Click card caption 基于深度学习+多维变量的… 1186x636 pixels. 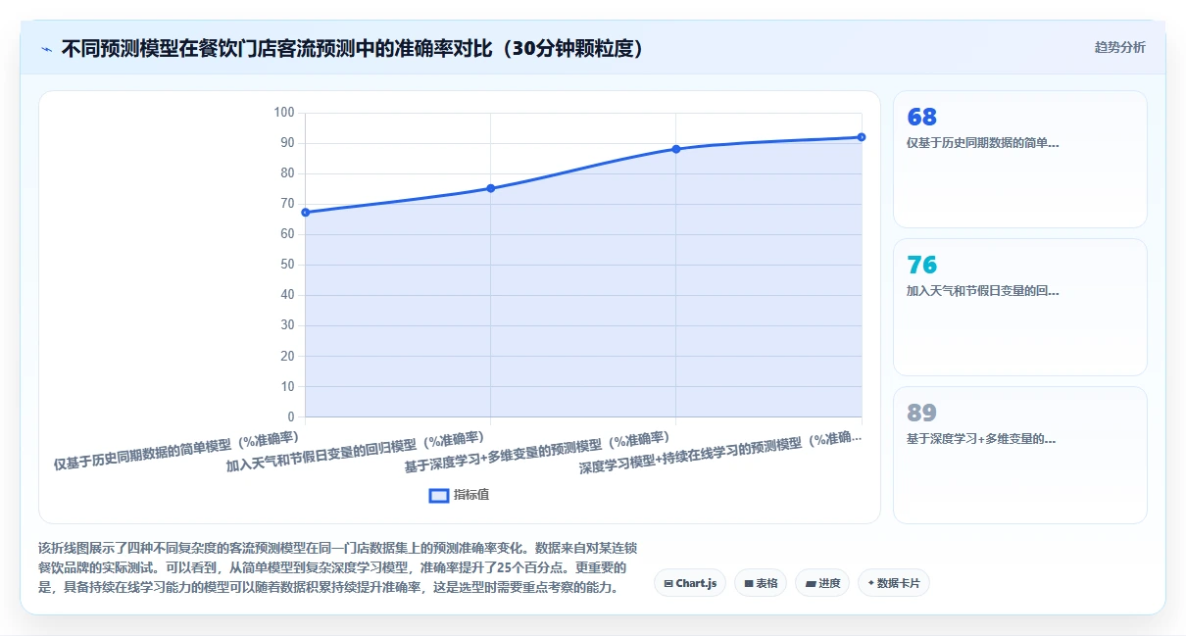click(981, 439)
